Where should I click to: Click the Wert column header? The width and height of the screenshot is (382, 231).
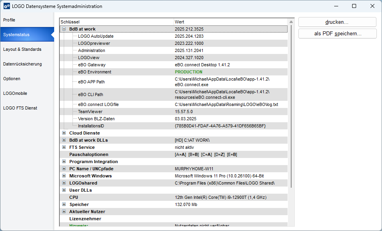pyautogui.click(x=231, y=22)
